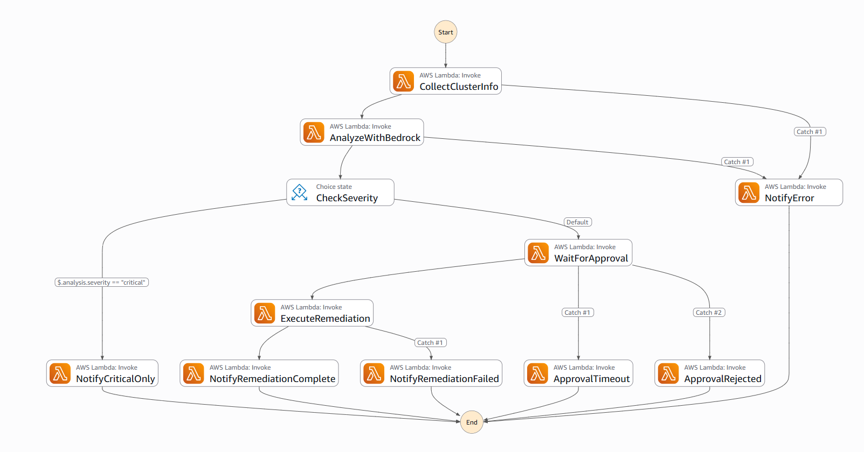
Task: Select the NotifyError Lambda icon
Action: (x=749, y=193)
